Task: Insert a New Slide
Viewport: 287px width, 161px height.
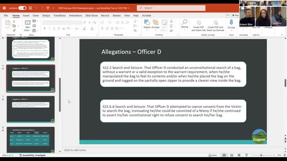Action: pyautogui.click(x=27, y=25)
